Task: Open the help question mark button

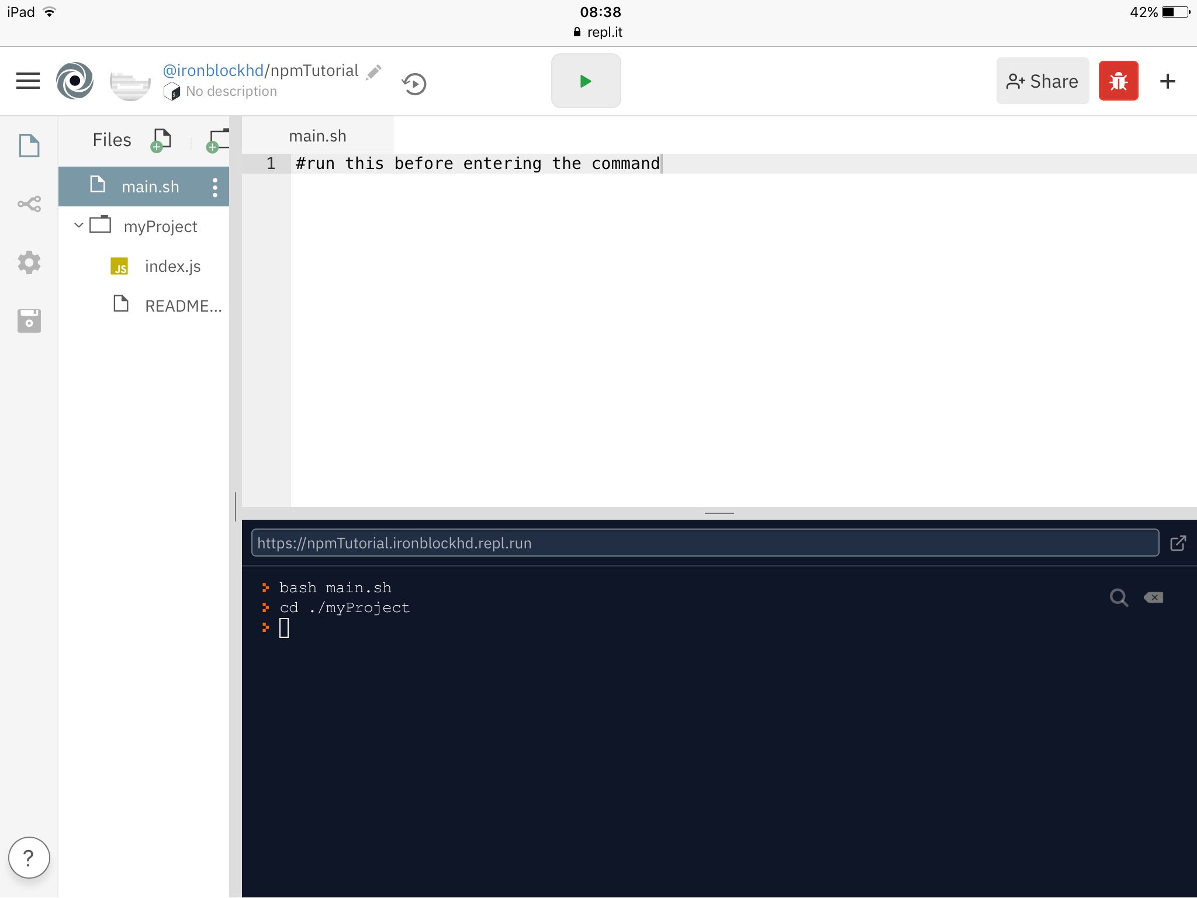Action: coord(29,858)
